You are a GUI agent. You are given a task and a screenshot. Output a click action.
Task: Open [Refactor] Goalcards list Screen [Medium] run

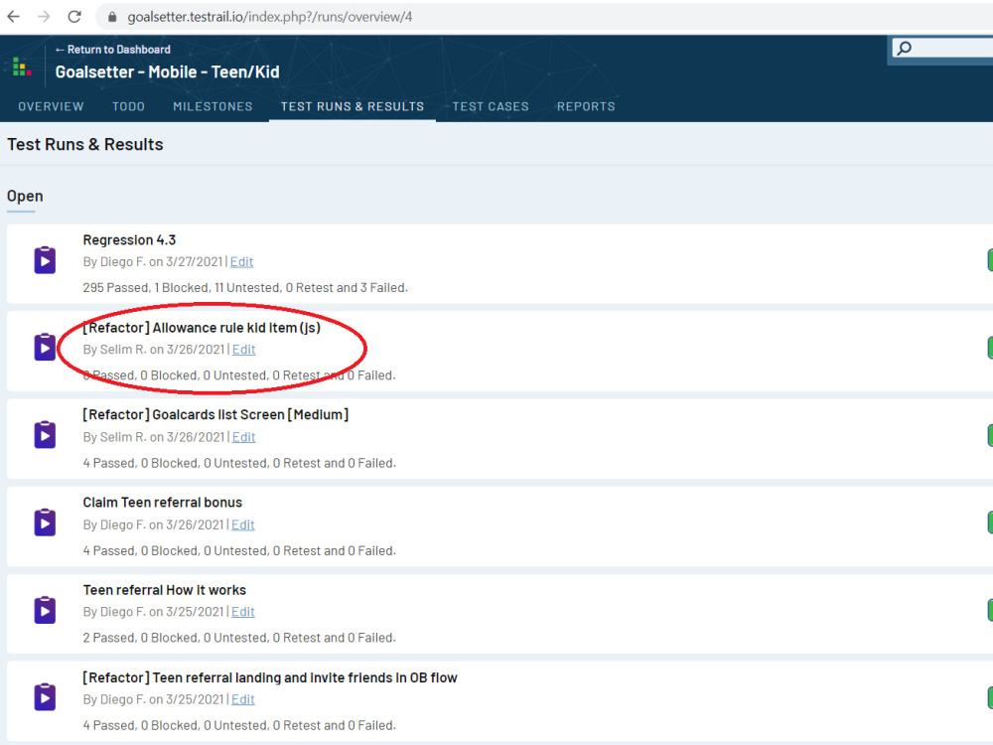215,415
